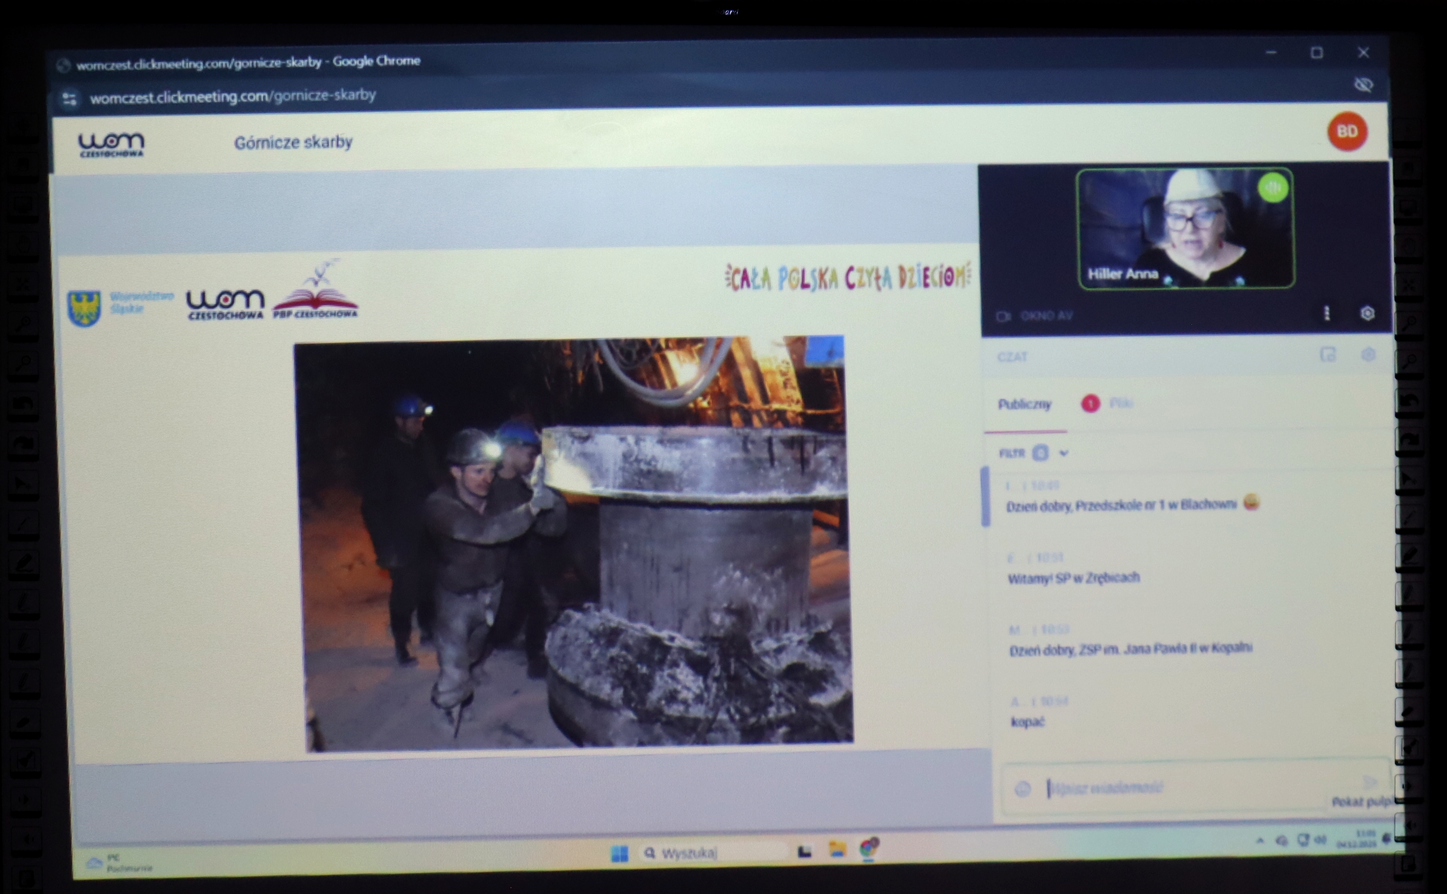Expand the FILTR dropdown arrow
The width and height of the screenshot is (1447, 894).
(x=1063, y=454)
